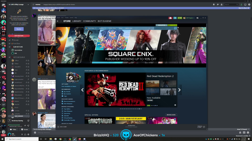The width and height of the screenshot is (252, 141).
Task: Click Steam store search magnifier
Action: (175, 28)
